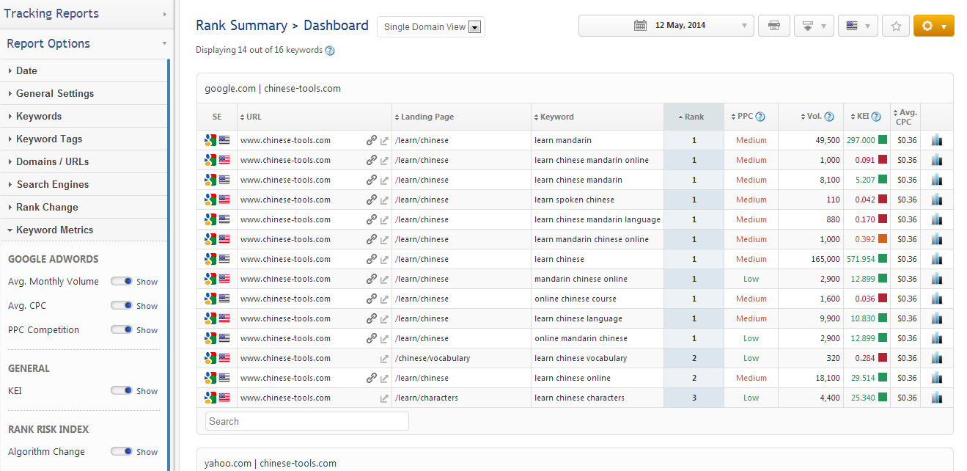Star this report as favorite
967x471 pixels.
pyautogui.click(x=895, y=26)
